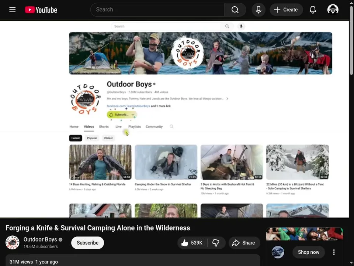Click title 'Camping Under the Snow in Survival Shelter'
354x266 pixels.
coord(163,184)
